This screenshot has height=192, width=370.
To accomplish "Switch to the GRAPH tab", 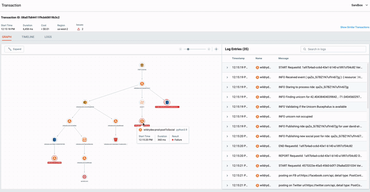I will 6,37.
